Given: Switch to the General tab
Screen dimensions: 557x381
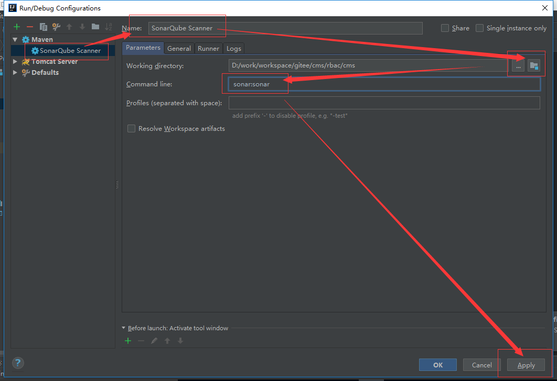Looking at the screenshot, I should pos(179,49).
